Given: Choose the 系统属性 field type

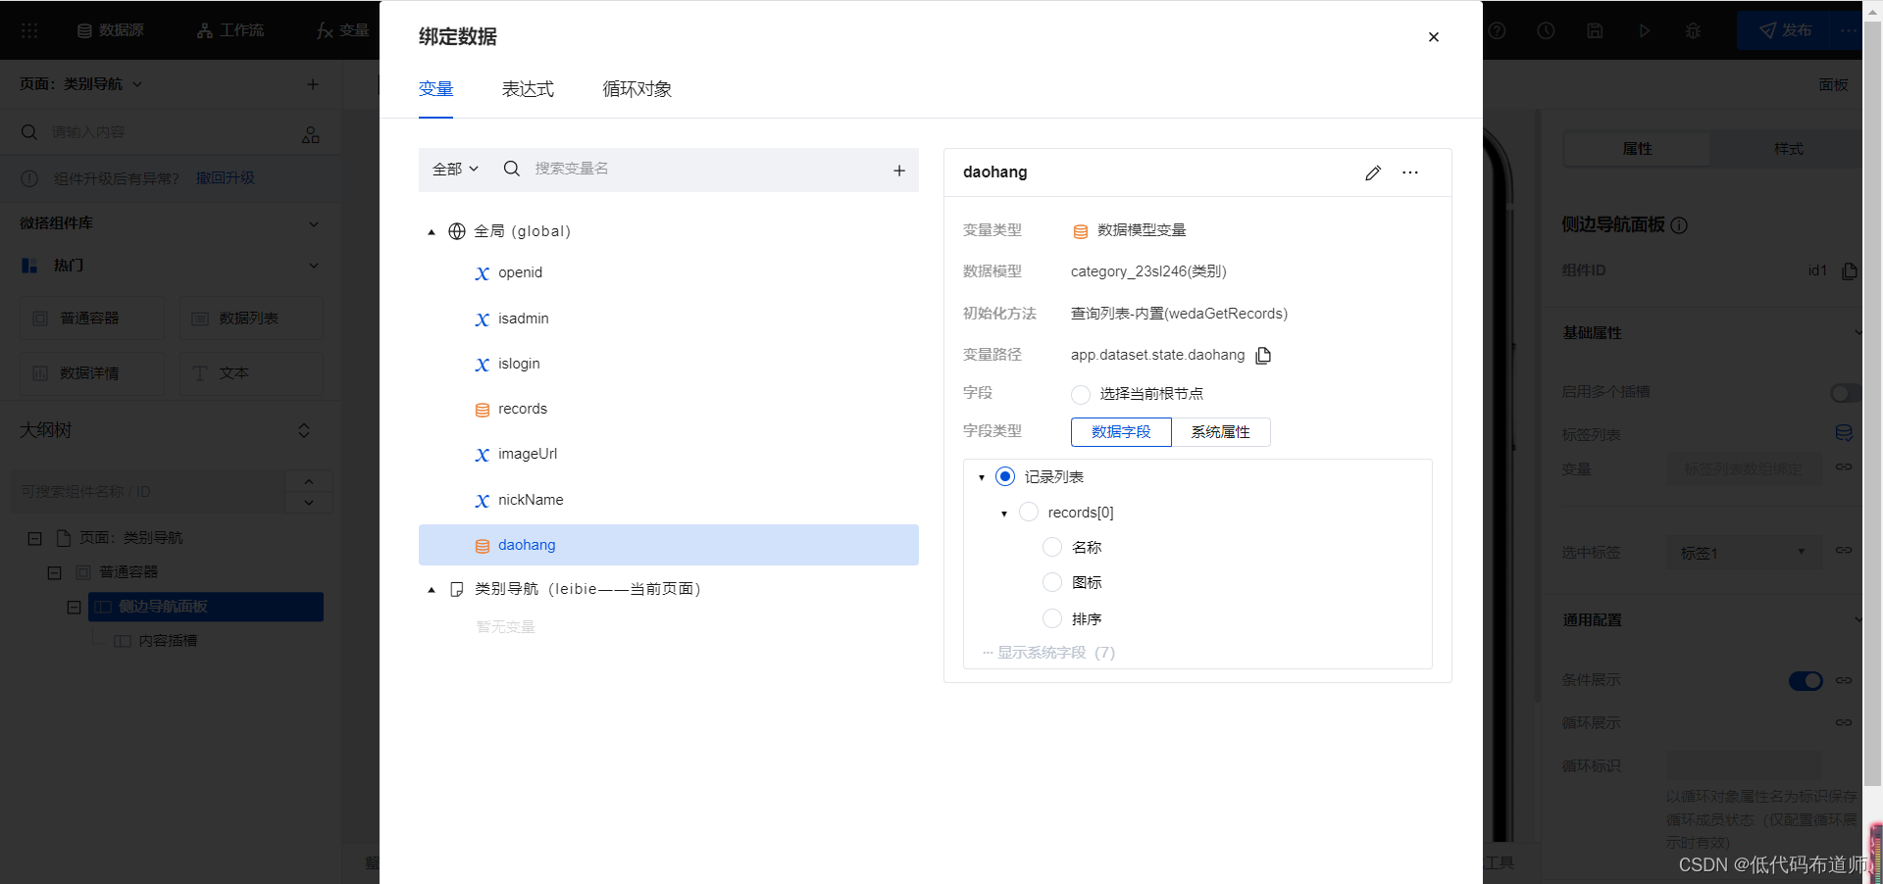Looking at the screenshot, I should (1221, 432).
